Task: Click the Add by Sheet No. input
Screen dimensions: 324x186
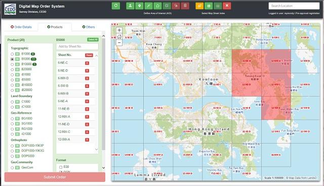Action: pos(77,46)
